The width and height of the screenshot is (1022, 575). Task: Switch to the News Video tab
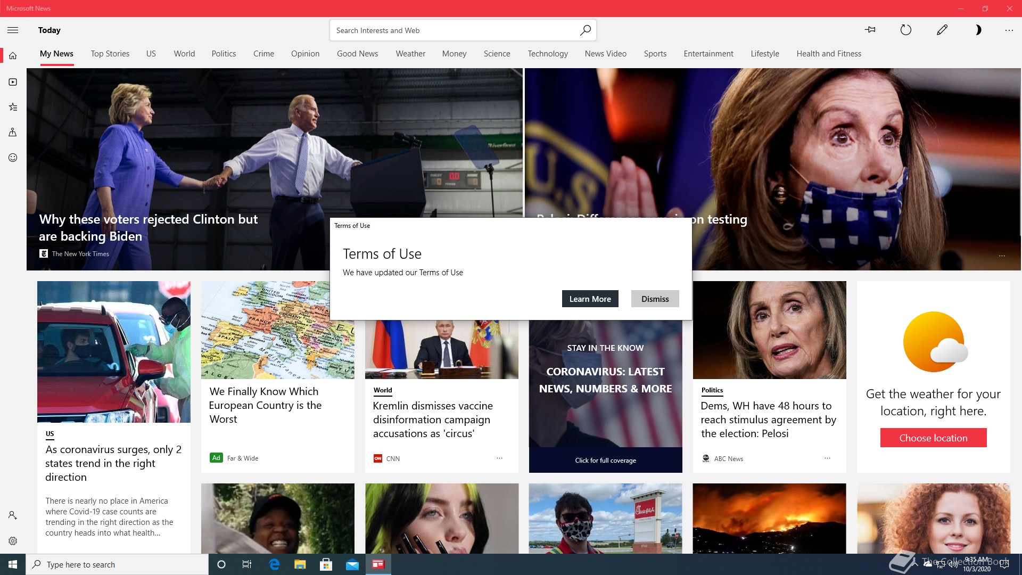coord(605,54)
